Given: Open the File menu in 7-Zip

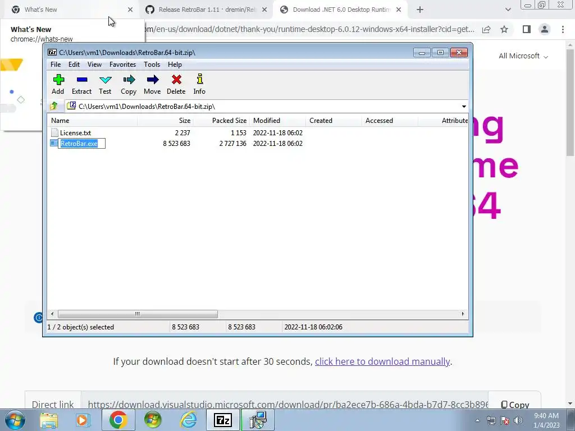Looking at the screenshot, I should (56, 65).
